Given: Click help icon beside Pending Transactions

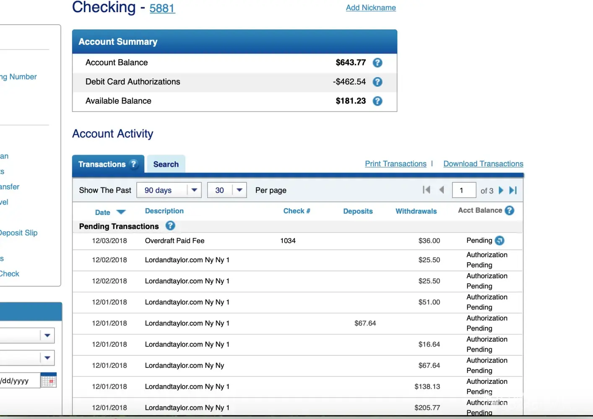Looking at the screenshot, I should [x=170, y=226].
